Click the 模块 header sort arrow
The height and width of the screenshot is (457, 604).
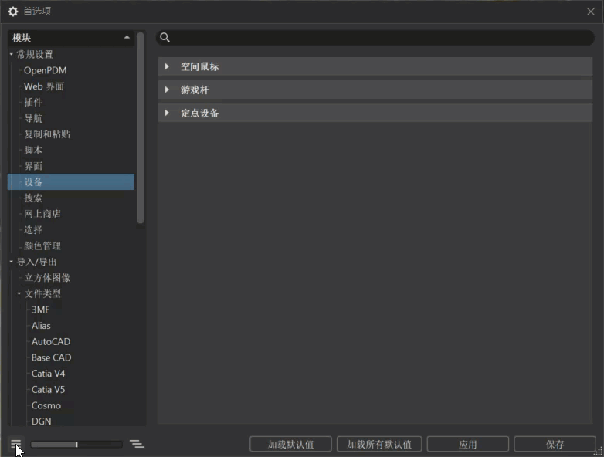point(127,37)
